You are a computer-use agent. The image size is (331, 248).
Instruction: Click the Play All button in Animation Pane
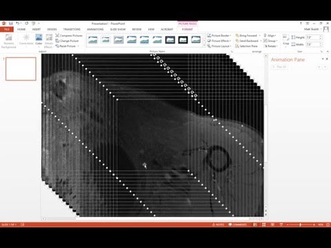click(x=279, y=67)
